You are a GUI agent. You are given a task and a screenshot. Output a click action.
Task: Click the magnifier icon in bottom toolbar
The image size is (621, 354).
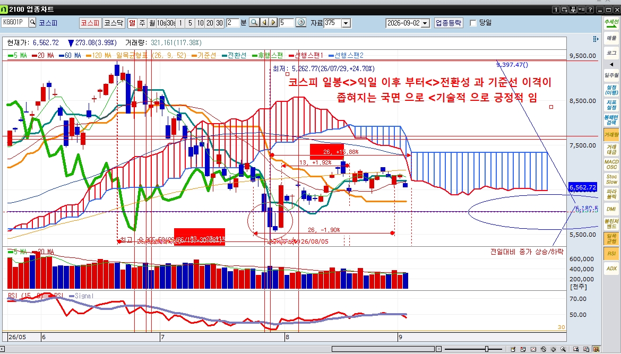pos(563,349)
